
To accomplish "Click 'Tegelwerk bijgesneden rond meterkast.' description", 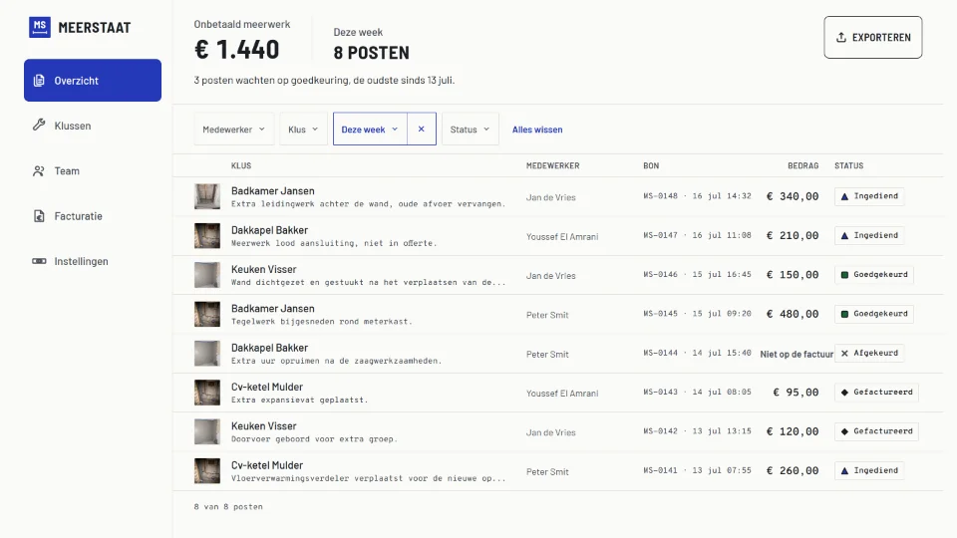I will [322, 322].
